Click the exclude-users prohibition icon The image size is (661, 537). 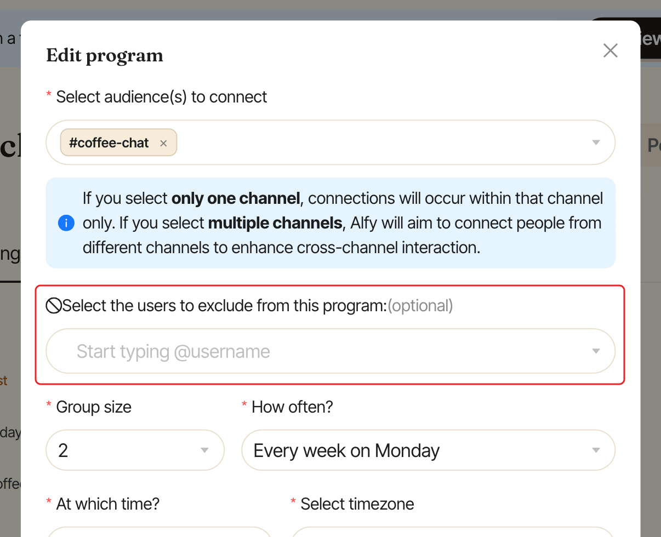[54, 305]
